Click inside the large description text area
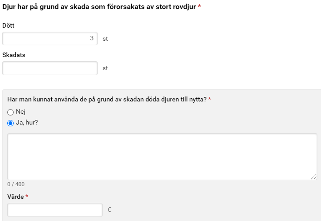This screenshot has height=221, width=321. pyautogui.click(x=162, y=156)
